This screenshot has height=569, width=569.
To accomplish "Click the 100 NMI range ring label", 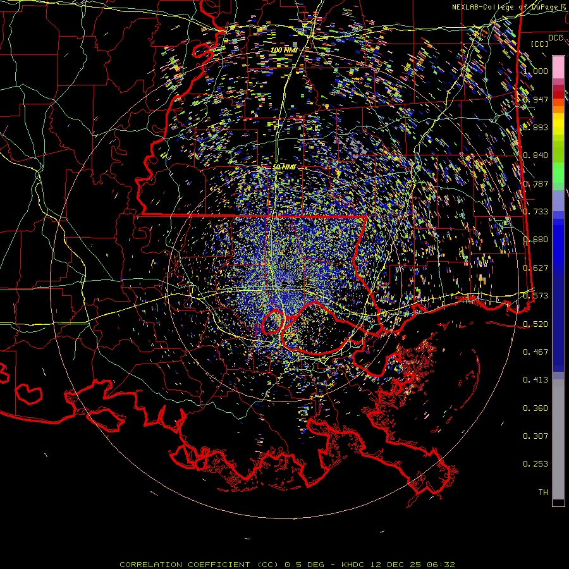I will point(284,50).
